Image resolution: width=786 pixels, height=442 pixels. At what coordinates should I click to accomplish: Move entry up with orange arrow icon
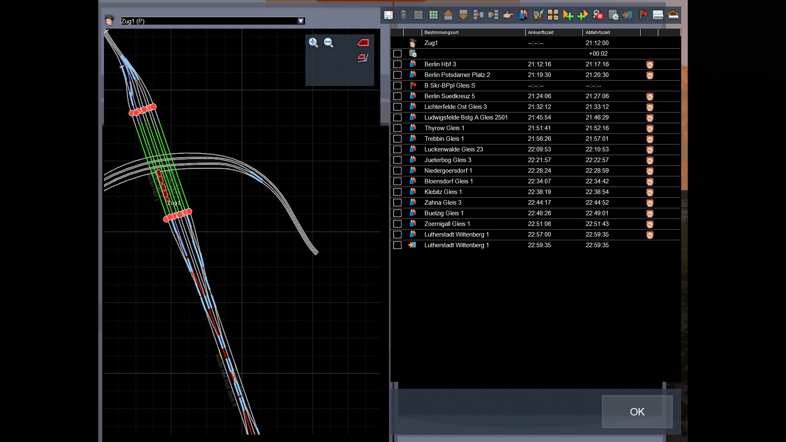coord(448,15)
